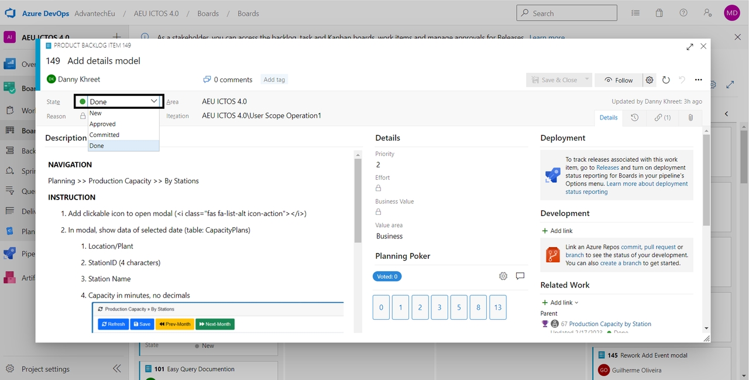Open Save & Close dropdown arrow
This screenshot has width=749, height=380.
pos(587,80)
